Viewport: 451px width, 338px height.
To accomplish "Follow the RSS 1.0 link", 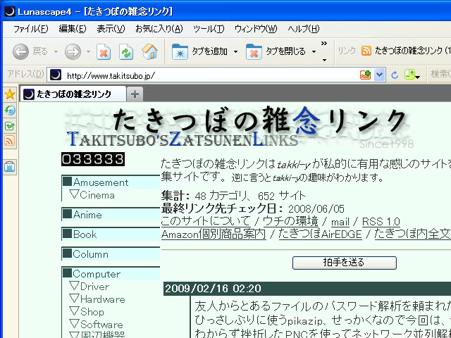I will coord(381,221).
